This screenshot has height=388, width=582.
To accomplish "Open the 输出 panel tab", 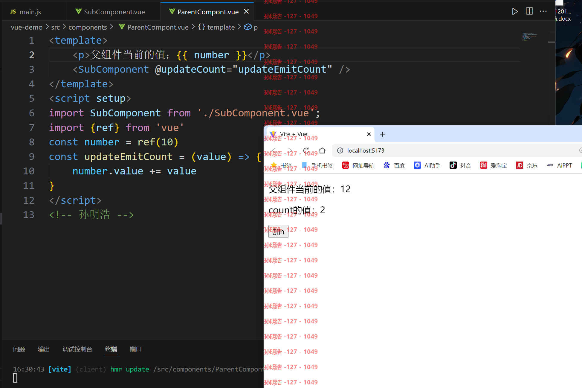I will 44,349.
